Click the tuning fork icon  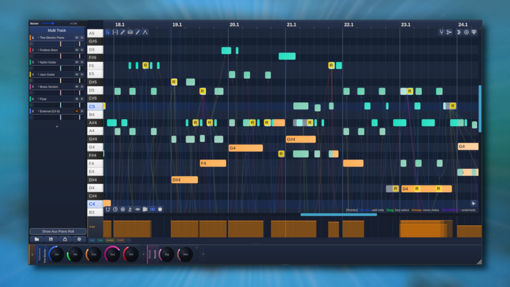point(441,32)
